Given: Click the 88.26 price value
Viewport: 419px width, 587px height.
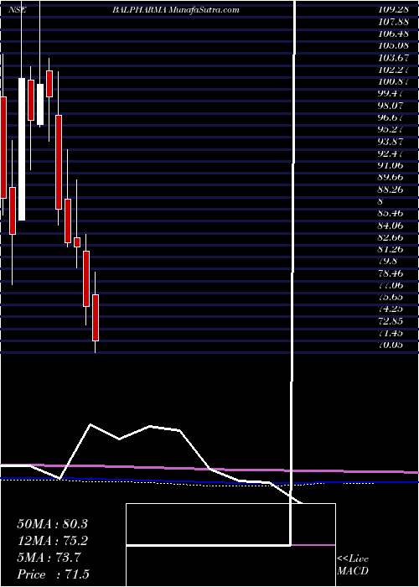Looking at the screenshot, I should [391, 190].
